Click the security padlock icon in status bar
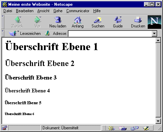 tap(4, 128)
